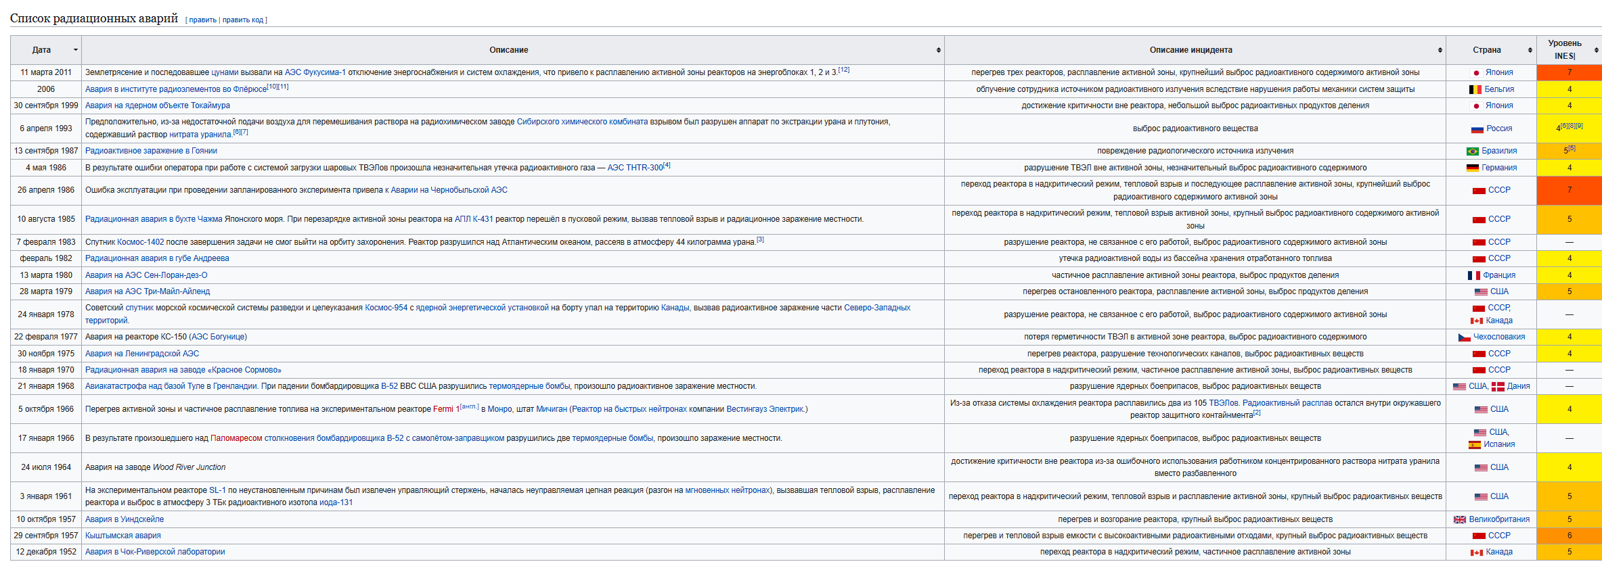Viewport: 1602px width, 566px height.
Task: Open Авария на АЭС Три-Майл-Айленд link
Action: [x=148, y=291]
